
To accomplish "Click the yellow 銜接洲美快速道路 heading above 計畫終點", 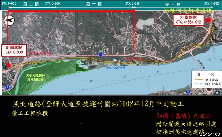I will tap(188, 10).
